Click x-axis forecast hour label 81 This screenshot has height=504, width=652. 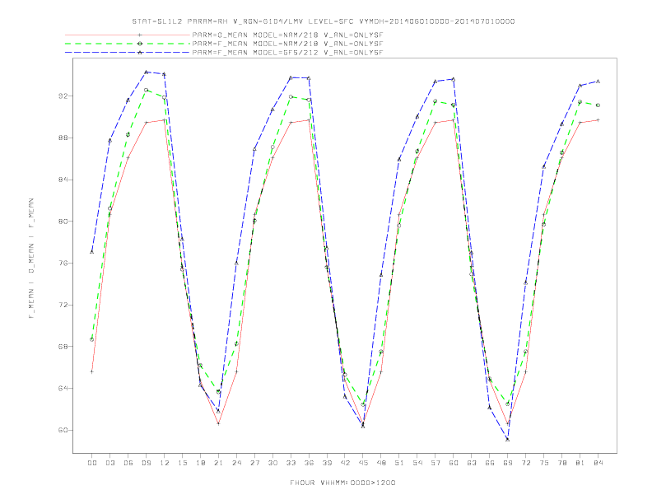(x=580, y=463)
